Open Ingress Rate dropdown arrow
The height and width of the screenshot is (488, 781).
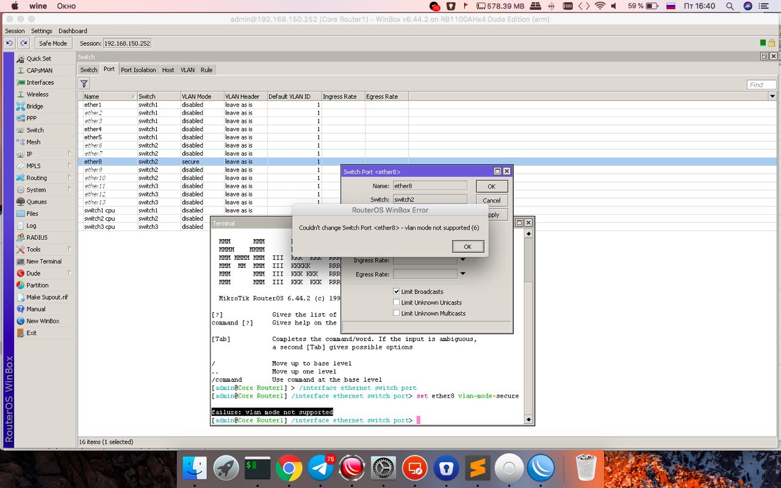(462, 260)
